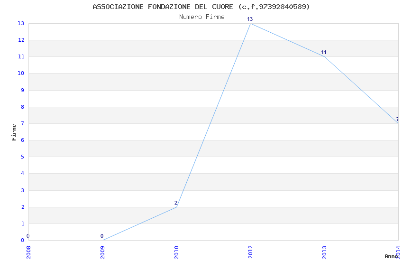The image size is (403, 261).
Task: Click the y-axis tick label 11
Action: coord(21,57)
